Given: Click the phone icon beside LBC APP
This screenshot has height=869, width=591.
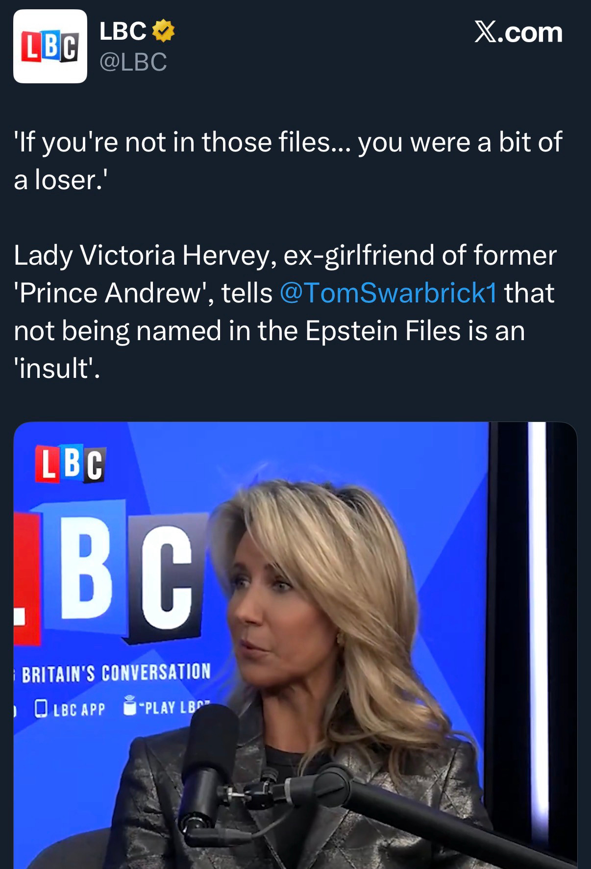Looking at the screenshot, I should click(x=41, y=708).
